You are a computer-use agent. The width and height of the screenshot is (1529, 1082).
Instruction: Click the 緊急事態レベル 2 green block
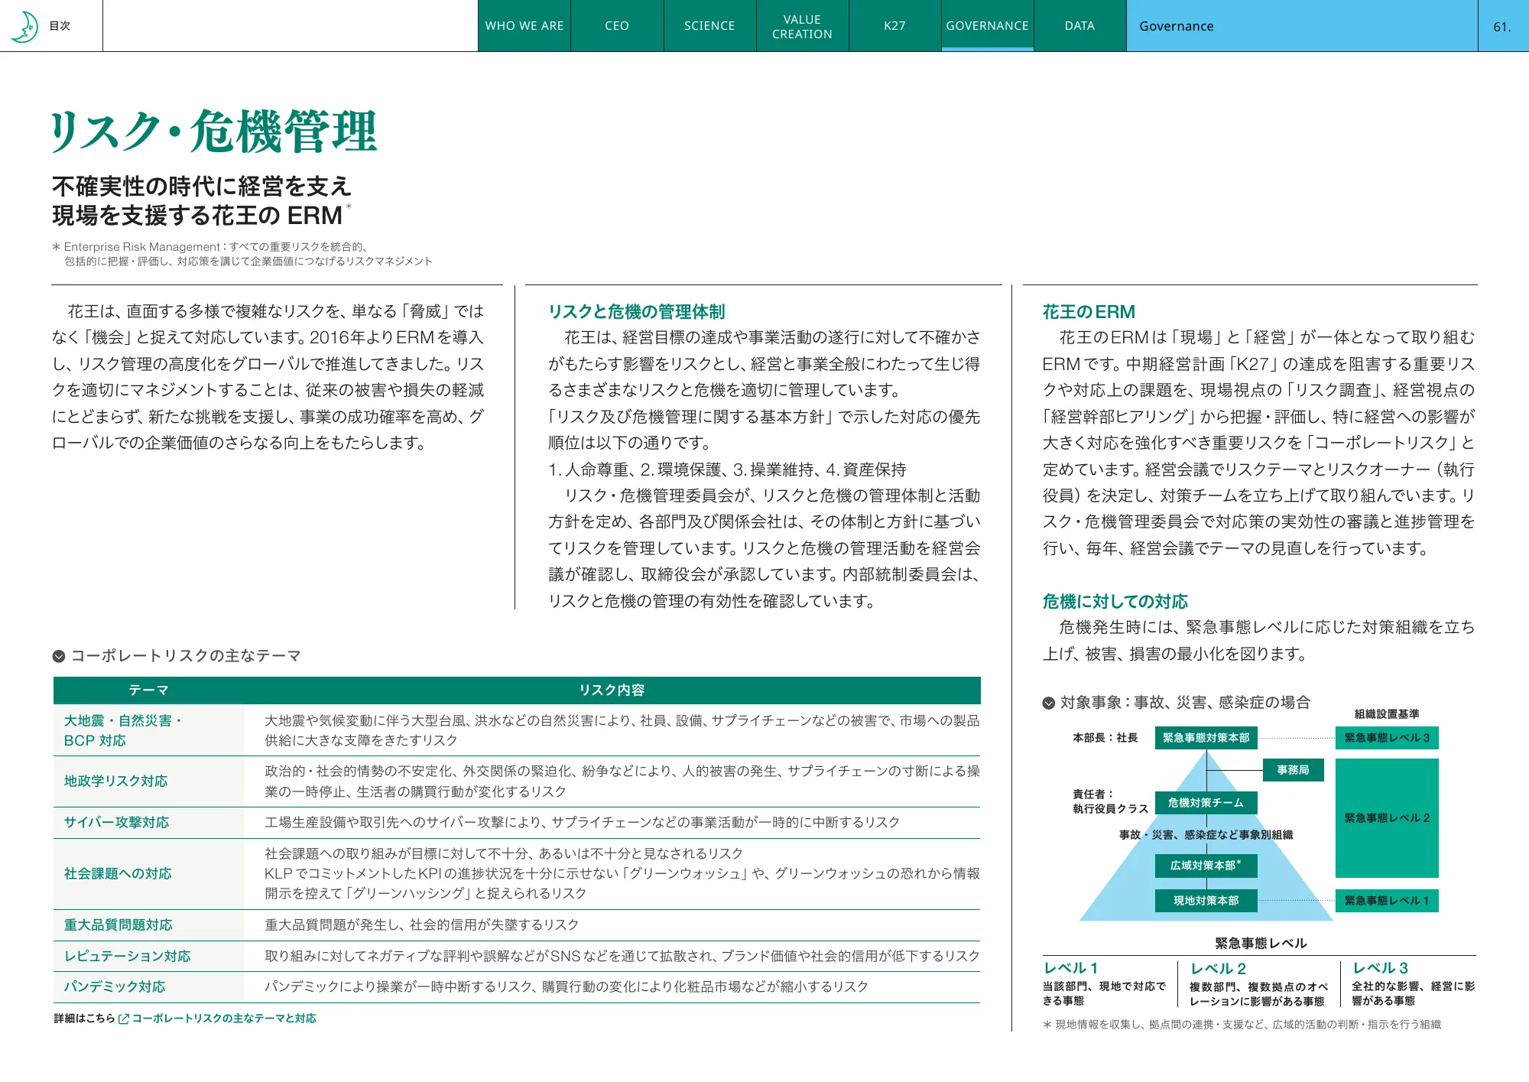tap(1386, 818)
